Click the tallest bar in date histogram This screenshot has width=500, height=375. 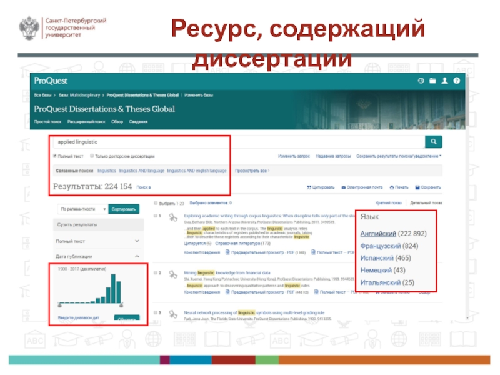pos(113,289)
